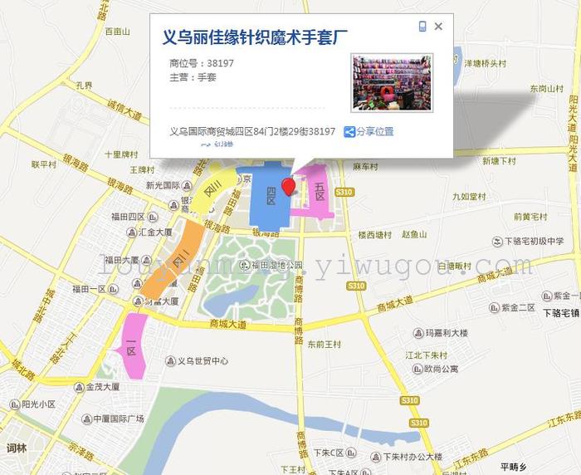This screenshot has height=475, width=581.
Task: Click the send-to-phone icon in popup
Action: [422, 27]
